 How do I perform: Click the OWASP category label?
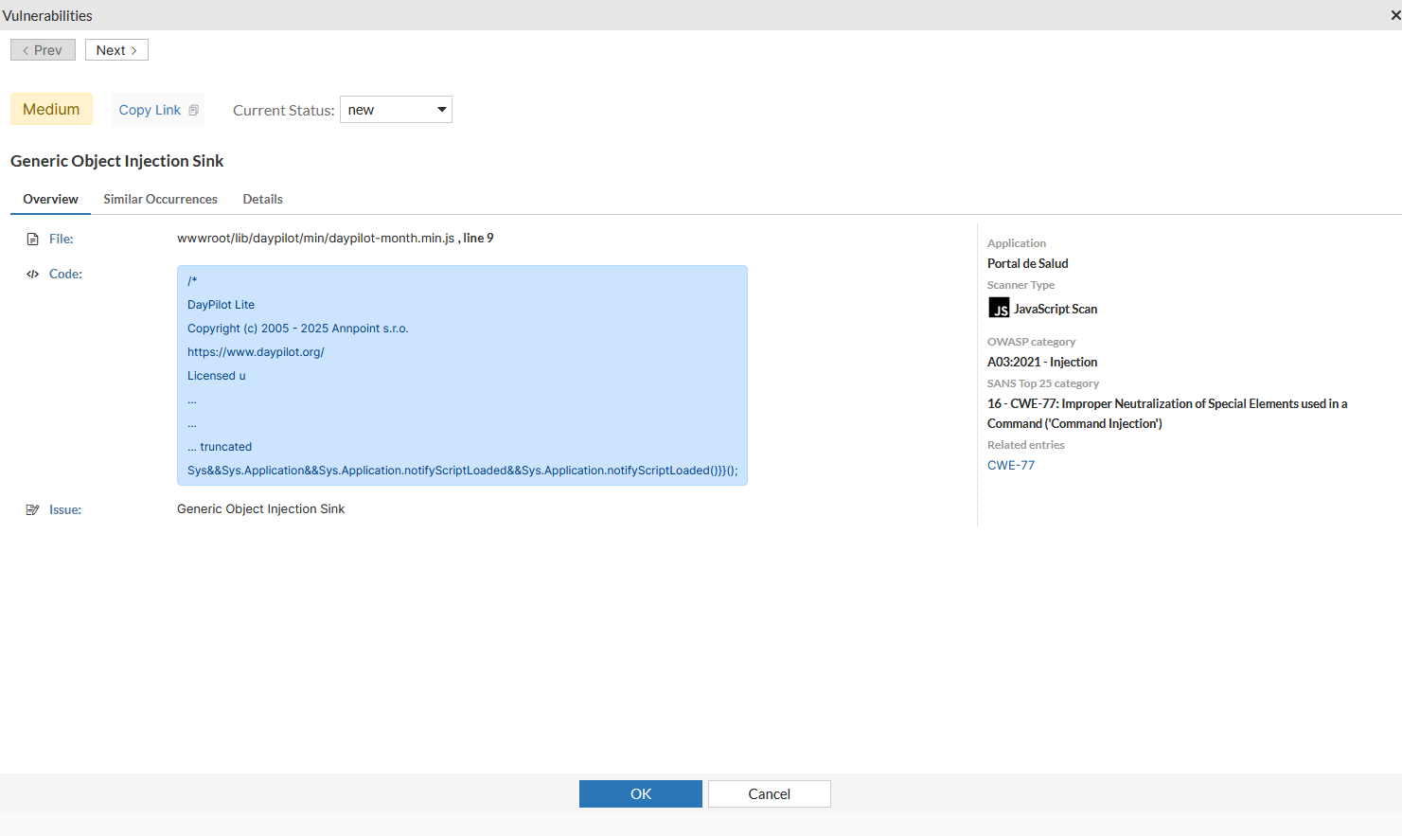tap(1031, 342)
